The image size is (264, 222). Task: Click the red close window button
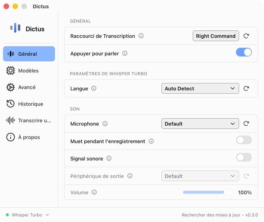(x=6, y=6)
